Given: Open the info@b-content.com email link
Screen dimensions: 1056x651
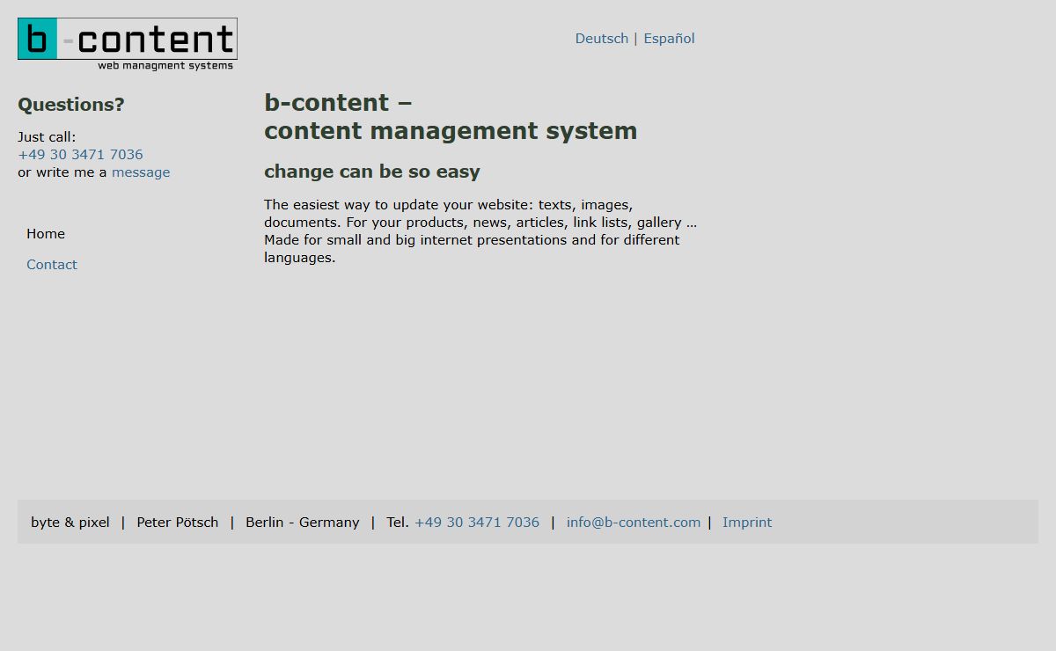Looking at the screenshot, I should click(x=634, y=523).
